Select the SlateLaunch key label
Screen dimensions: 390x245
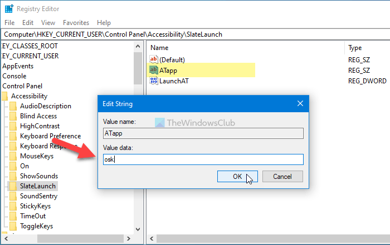pos(38,186)
